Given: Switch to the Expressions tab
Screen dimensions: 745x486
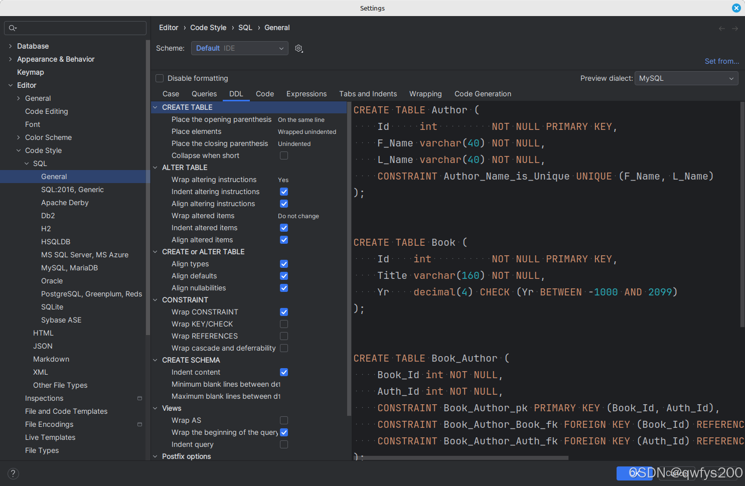Looking at the screenshot, I should (307, 94).
